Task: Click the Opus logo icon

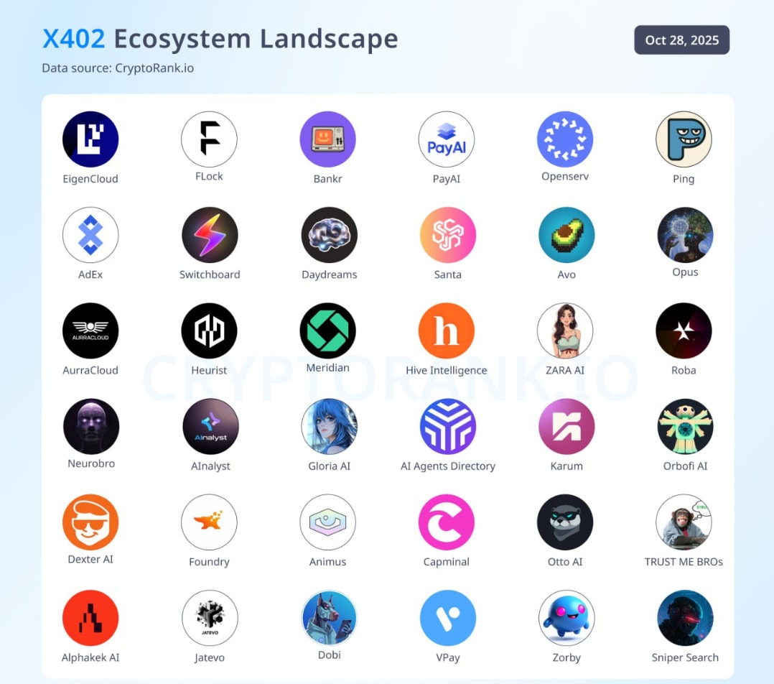Action: tap(685, 235)
